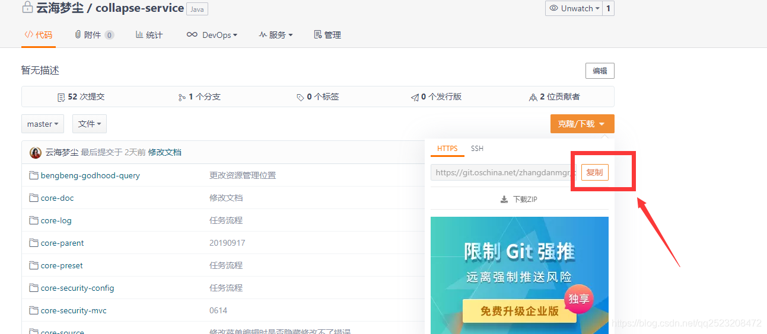Click the folder icon of core-log
Screen dimensions: 767x334
click(34, 220)
